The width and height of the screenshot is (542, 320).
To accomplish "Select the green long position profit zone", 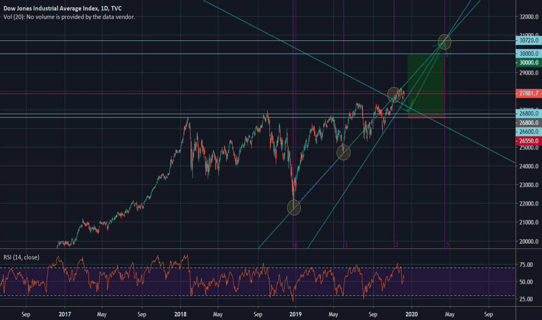I will click(x=426, y=84).
